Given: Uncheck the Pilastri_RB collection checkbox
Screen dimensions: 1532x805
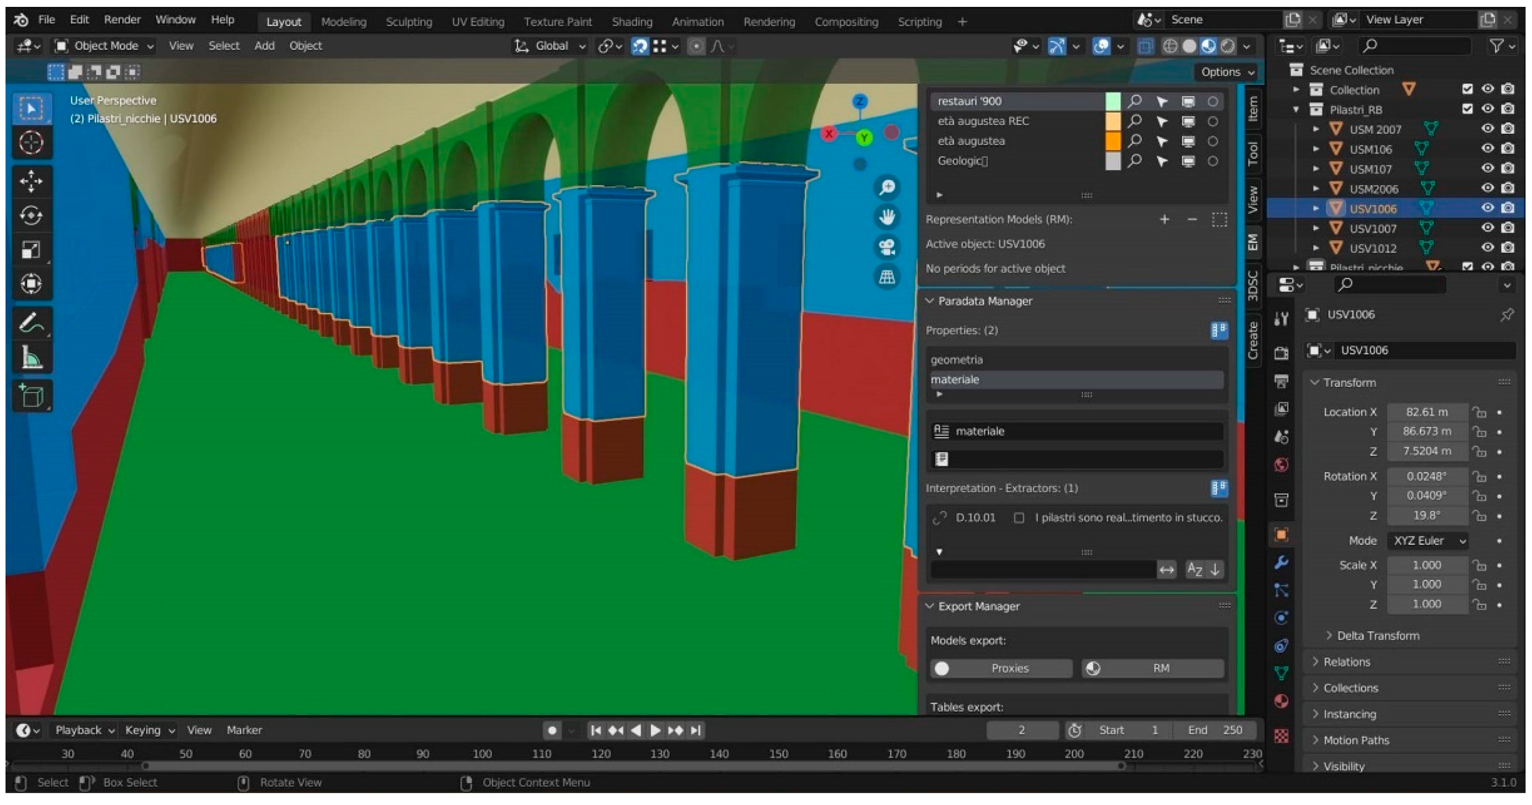Looking at the screenshot, I should pos(1467,109).
